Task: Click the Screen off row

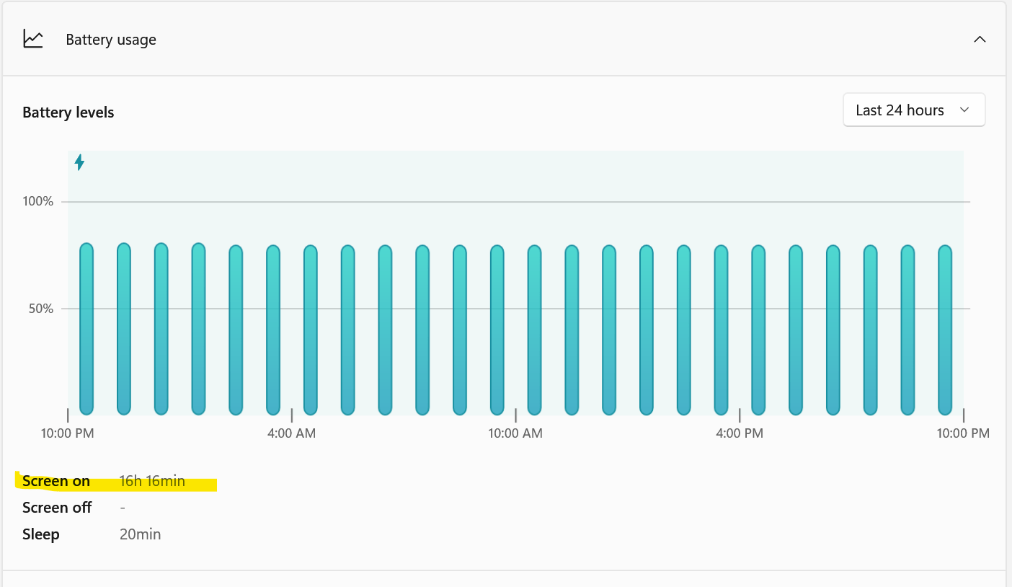Action: click(57, 507)
